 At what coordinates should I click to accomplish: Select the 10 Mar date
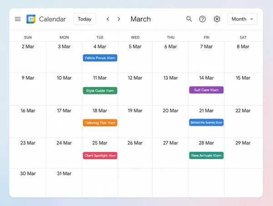coord(64,78)
